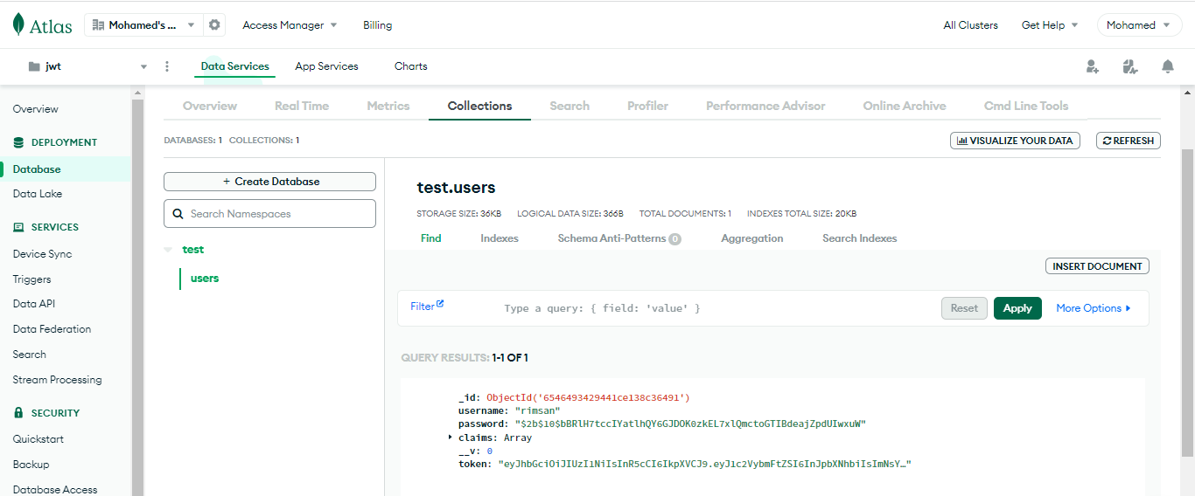Open notifications bell icon
Viewport: 1195px width, 496px height.
click(1168, 66)
